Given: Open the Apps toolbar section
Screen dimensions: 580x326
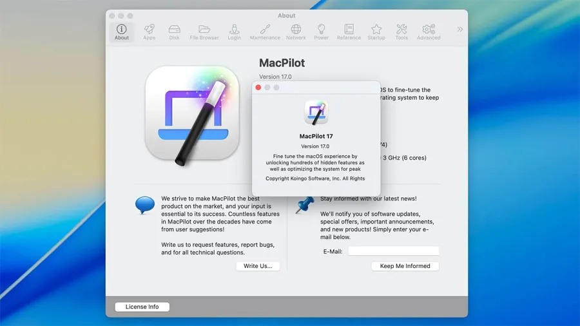Looking at the screenshot, I should pyautogui.click(x=149, y=32).
